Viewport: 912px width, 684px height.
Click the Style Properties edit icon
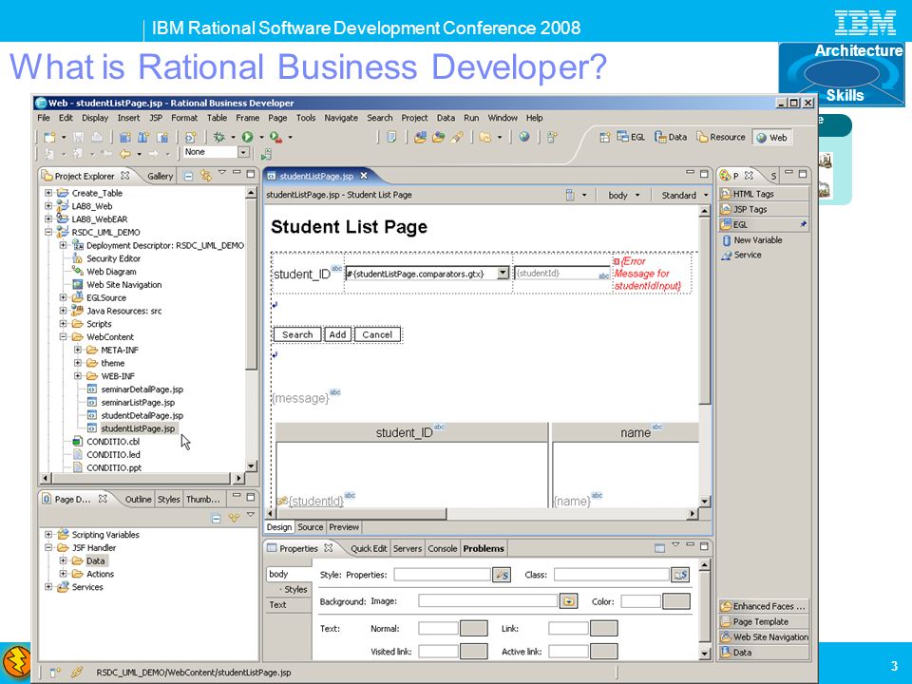point(502,575)
